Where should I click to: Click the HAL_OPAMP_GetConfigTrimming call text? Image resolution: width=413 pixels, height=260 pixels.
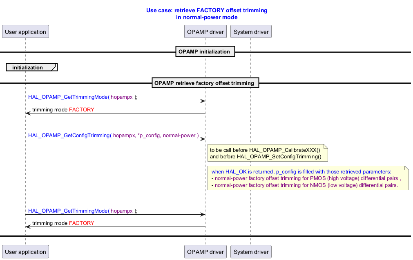(x=113, y=135)
